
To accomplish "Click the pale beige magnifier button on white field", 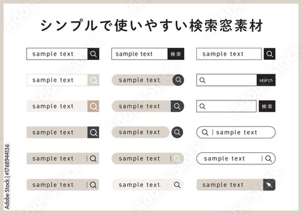I will pyautogui.click(x=93, y=80).
